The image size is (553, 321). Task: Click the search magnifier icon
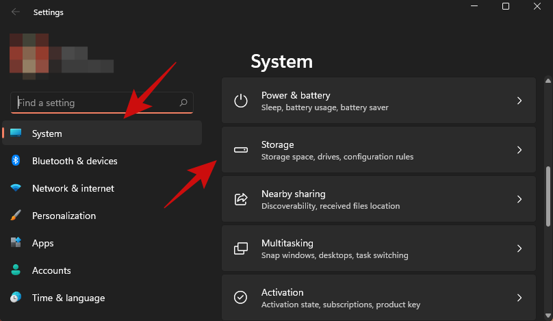(x=183, y=103)
